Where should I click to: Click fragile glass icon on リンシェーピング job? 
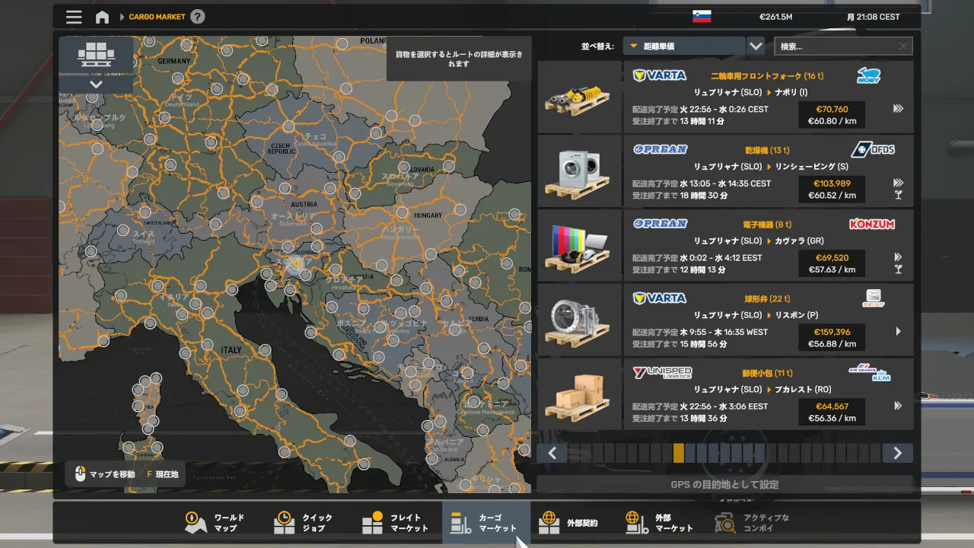click(899, 195)
